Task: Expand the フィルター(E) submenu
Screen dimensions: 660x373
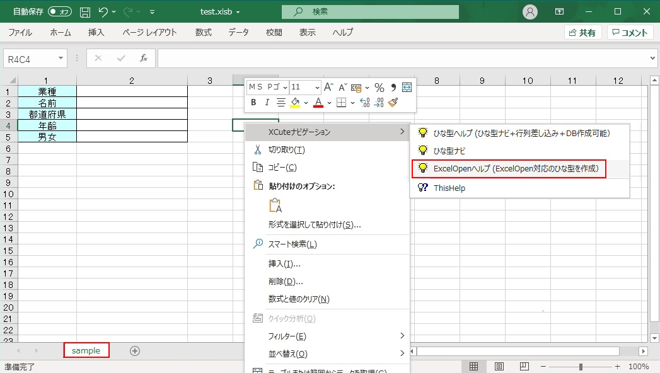Action: pyautogui.click(x=327, y=336)
